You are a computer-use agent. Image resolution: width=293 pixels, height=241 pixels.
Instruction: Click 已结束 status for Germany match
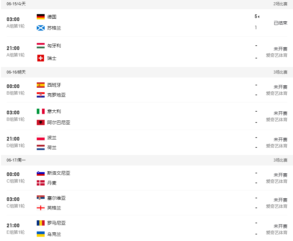point(281,23)
